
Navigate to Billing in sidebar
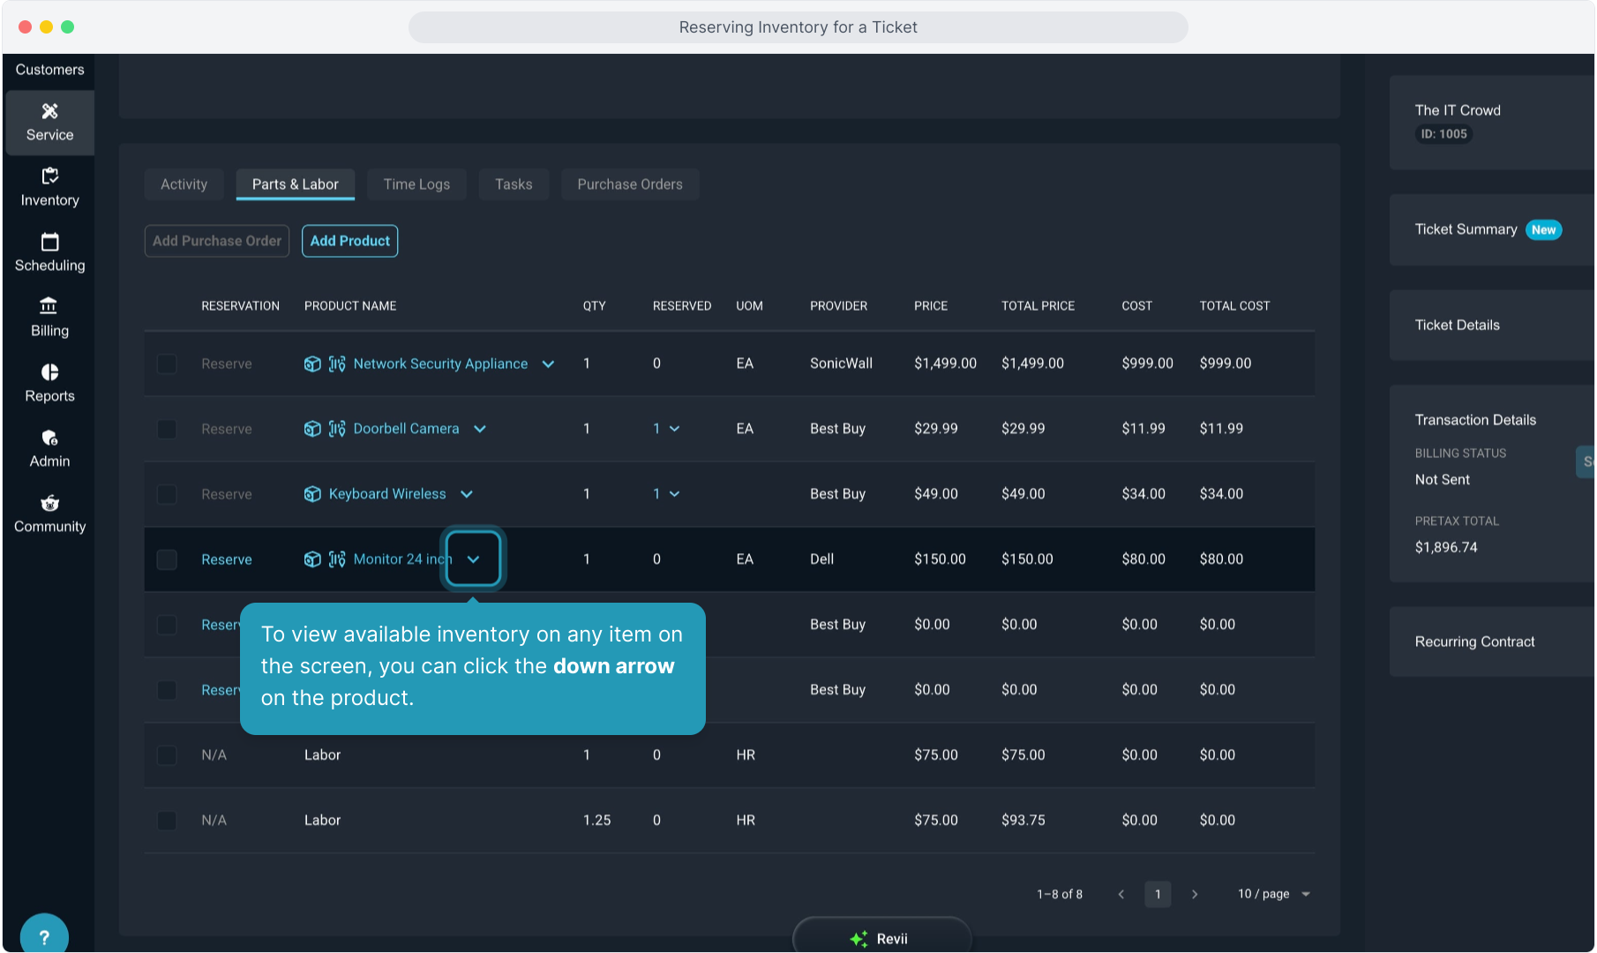pos(49,319)
